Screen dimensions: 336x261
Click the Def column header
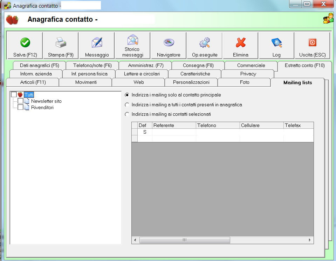[x=145, y=125]
